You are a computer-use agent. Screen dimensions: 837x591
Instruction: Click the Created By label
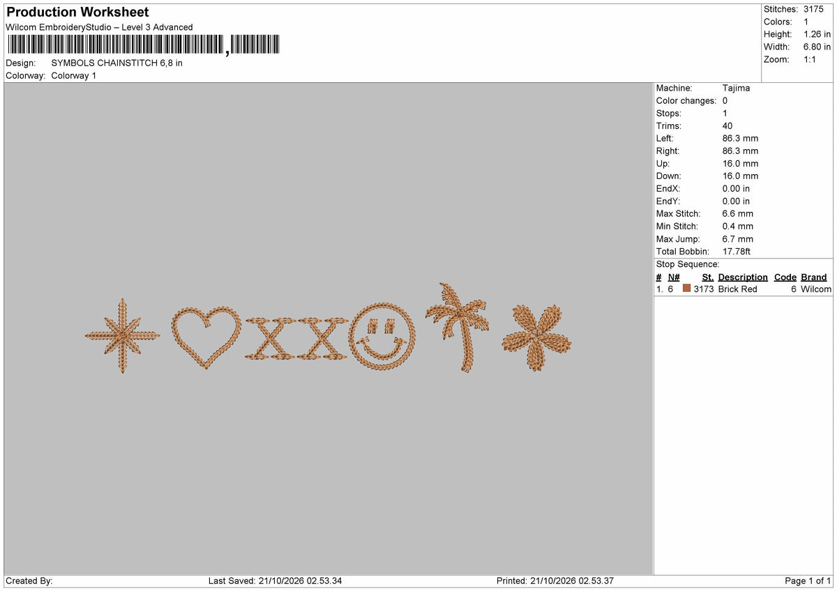point(29,581)
